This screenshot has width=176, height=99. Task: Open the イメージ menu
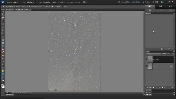22,2
